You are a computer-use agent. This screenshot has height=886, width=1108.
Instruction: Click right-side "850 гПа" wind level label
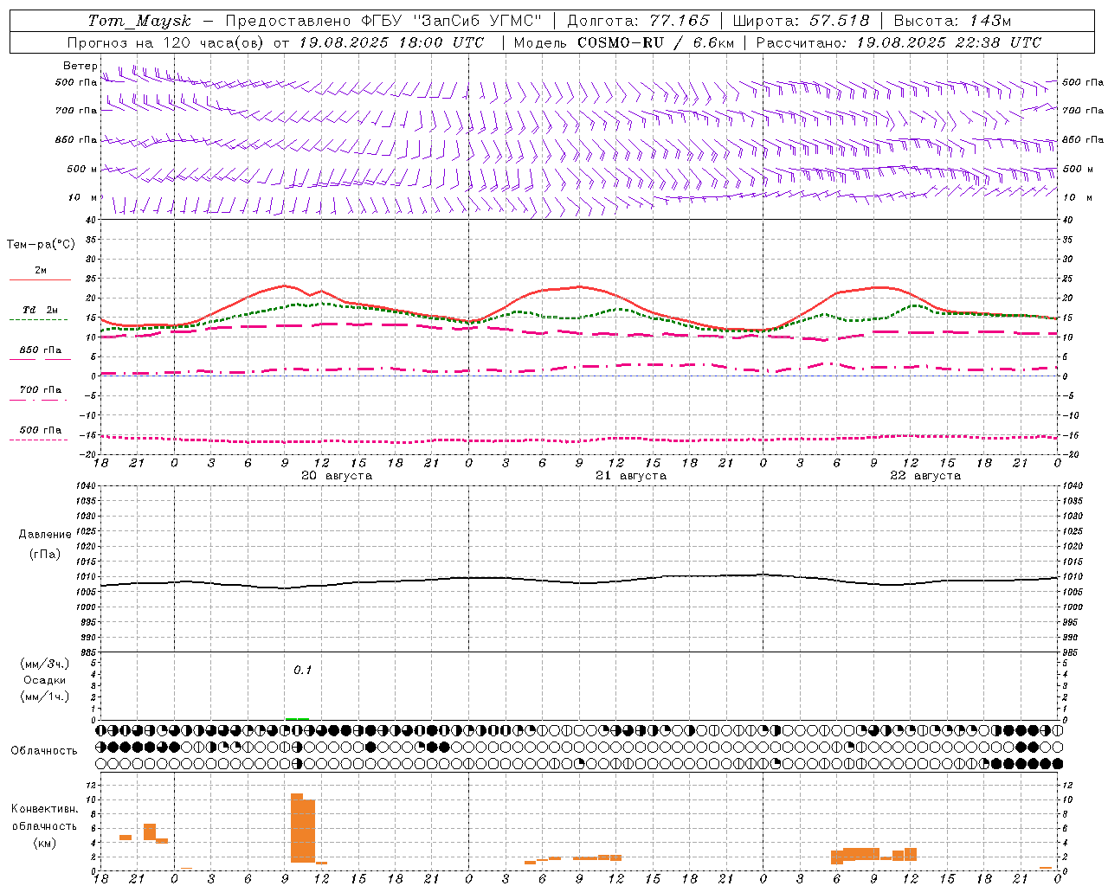(x=1083, y=139)
